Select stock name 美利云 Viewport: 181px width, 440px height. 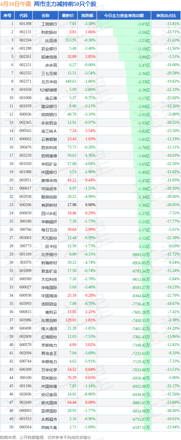coord(51,312)
